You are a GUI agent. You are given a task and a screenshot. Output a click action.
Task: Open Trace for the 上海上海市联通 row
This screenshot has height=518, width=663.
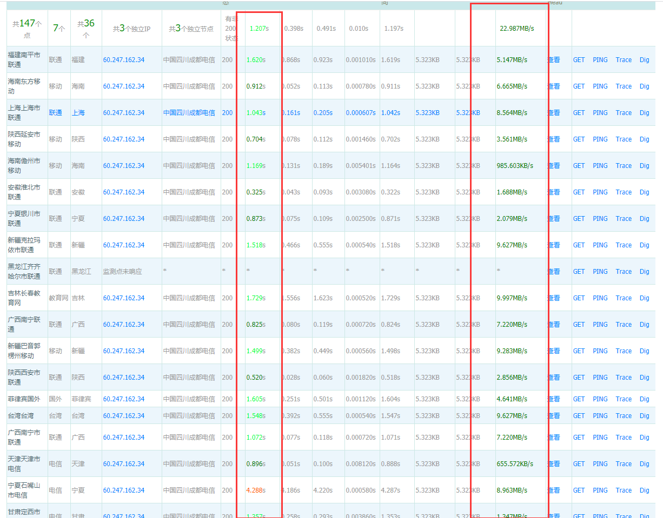[x=623, y=113]
